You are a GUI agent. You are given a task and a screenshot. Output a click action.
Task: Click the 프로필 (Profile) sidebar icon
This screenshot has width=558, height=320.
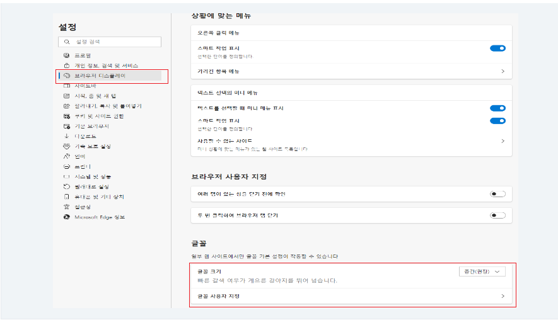(x=66, y=55)
